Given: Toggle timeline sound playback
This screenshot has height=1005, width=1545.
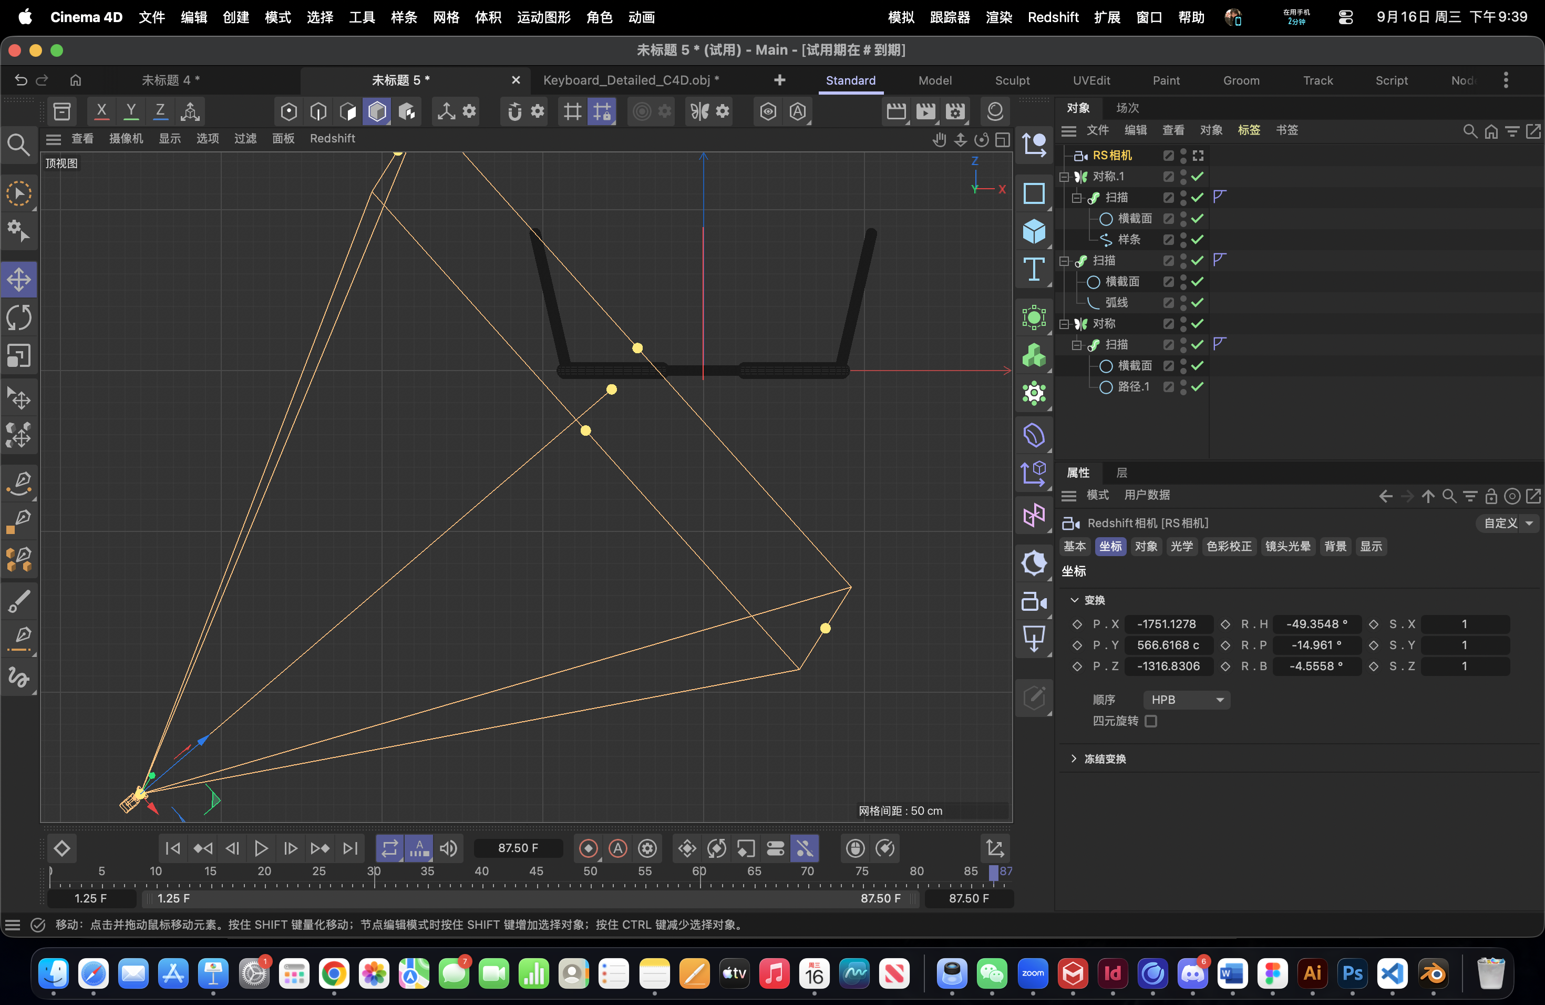Looking at the screenshot, I should [449, 848].
